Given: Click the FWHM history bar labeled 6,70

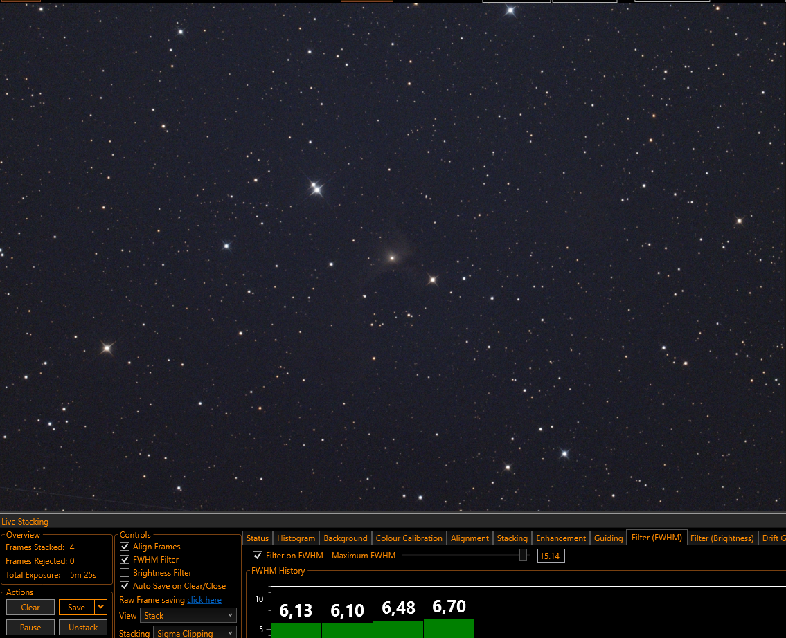Looking at the screenshot, I should tap(449, 628).
